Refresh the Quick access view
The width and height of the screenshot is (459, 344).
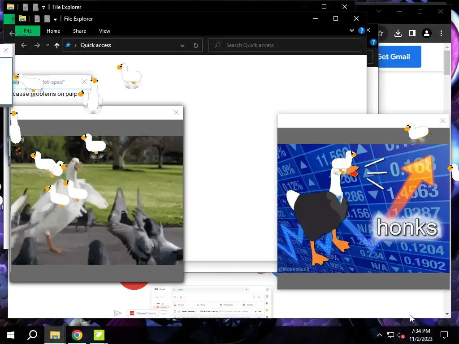coord(195,45)
